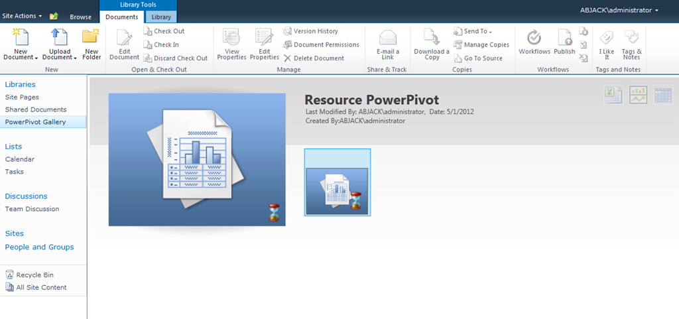
Task: Click Edit Document in ribbon
Action: [x=124, y=44]
